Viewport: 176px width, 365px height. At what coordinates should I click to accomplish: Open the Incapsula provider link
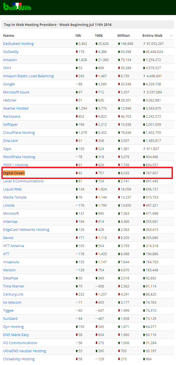pyautogui.click(x=11, y=262)
